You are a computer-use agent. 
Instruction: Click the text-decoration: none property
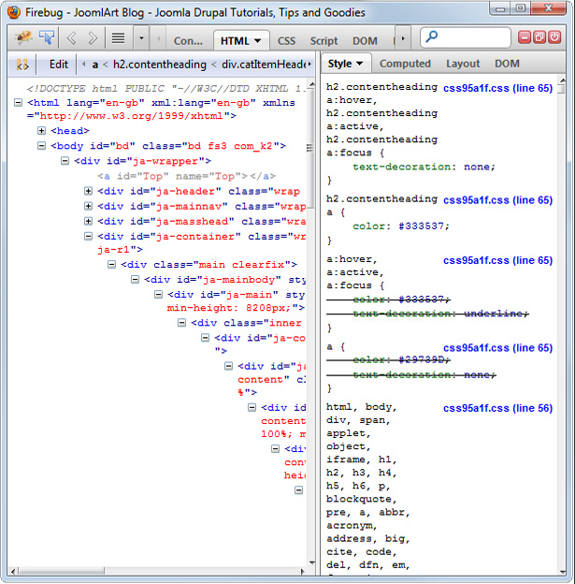click(x=424, y=167)
